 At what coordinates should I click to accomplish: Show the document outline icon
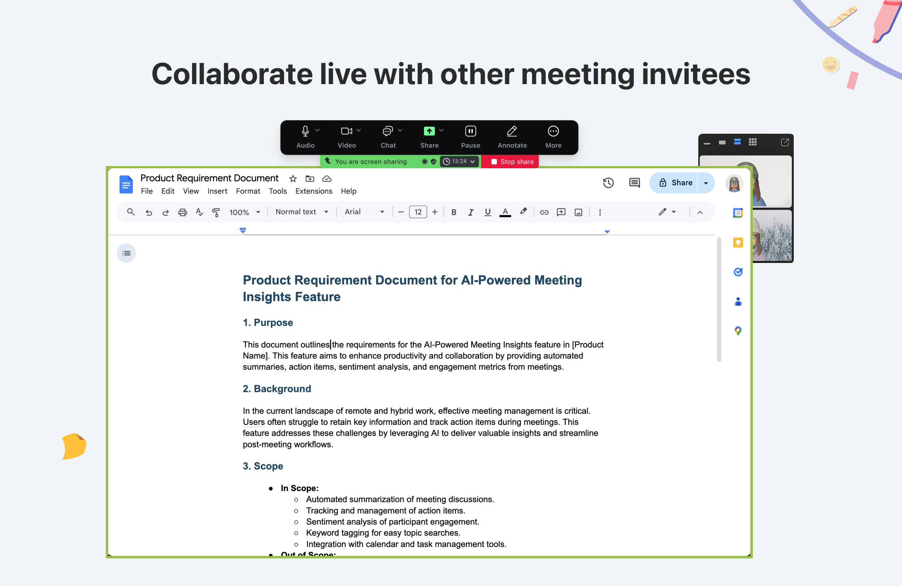click(126, 253)
